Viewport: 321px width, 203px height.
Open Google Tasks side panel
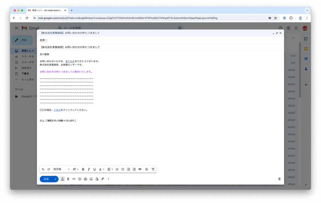pyautogui.click(x=306, y=59)
